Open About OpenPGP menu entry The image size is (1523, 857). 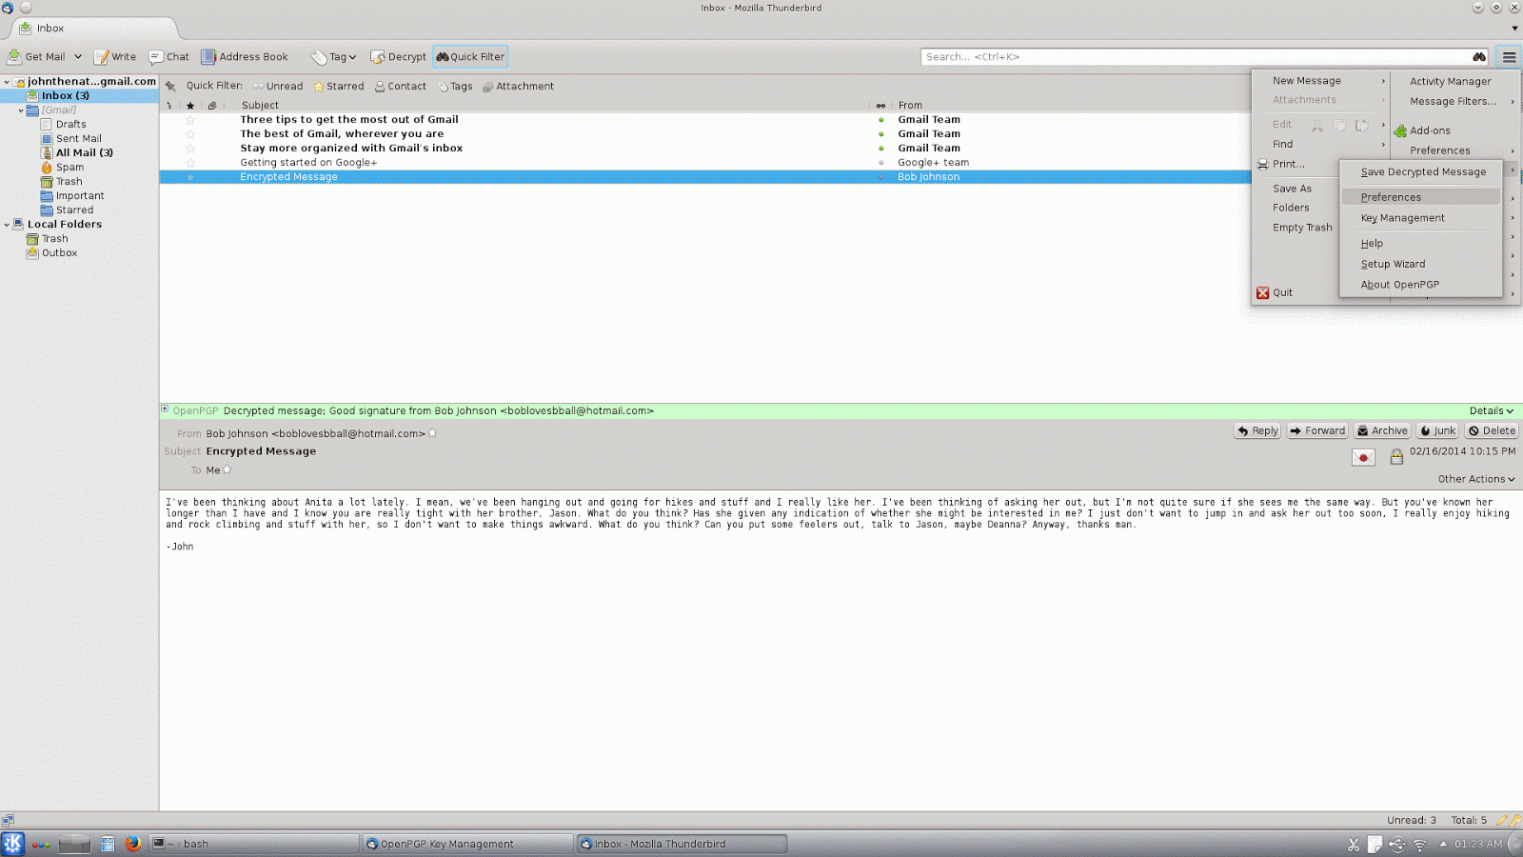tap(1421, 285)
